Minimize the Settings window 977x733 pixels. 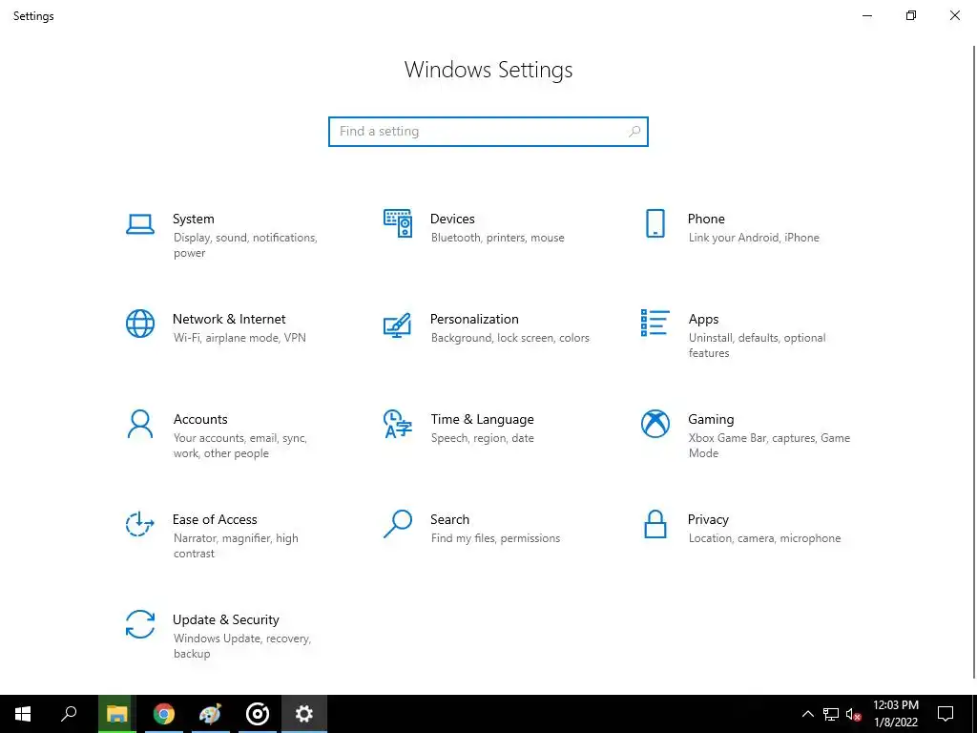point(866,15)
